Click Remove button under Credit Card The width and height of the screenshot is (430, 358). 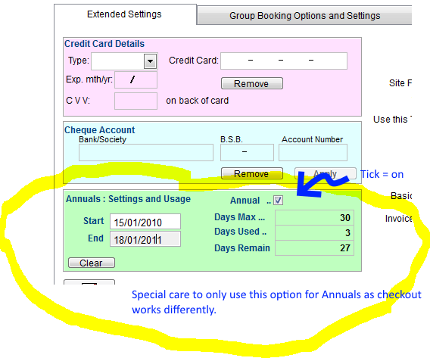pyautogui.click(x=252, y=83)
